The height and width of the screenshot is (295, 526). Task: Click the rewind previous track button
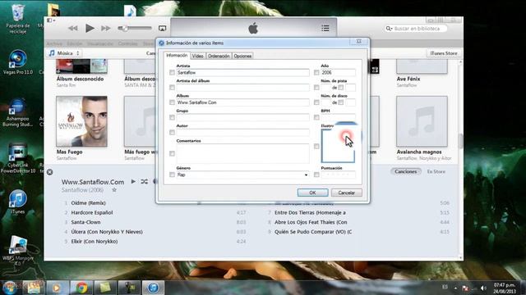pos(73,29)
